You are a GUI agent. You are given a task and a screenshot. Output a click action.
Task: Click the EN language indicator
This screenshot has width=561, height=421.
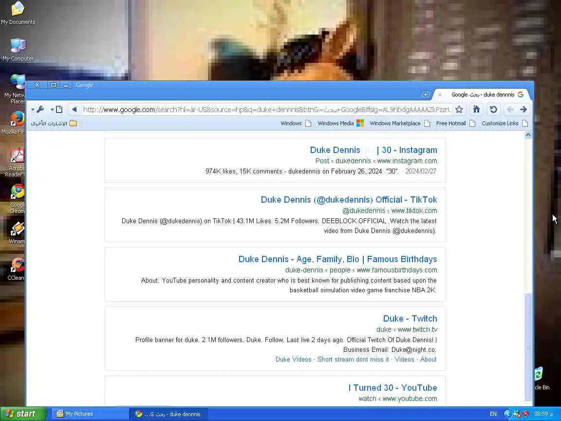(493, 414)
